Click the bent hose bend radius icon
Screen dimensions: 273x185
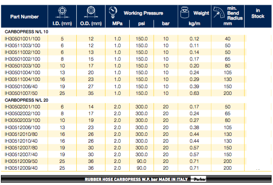coord(219,12)
